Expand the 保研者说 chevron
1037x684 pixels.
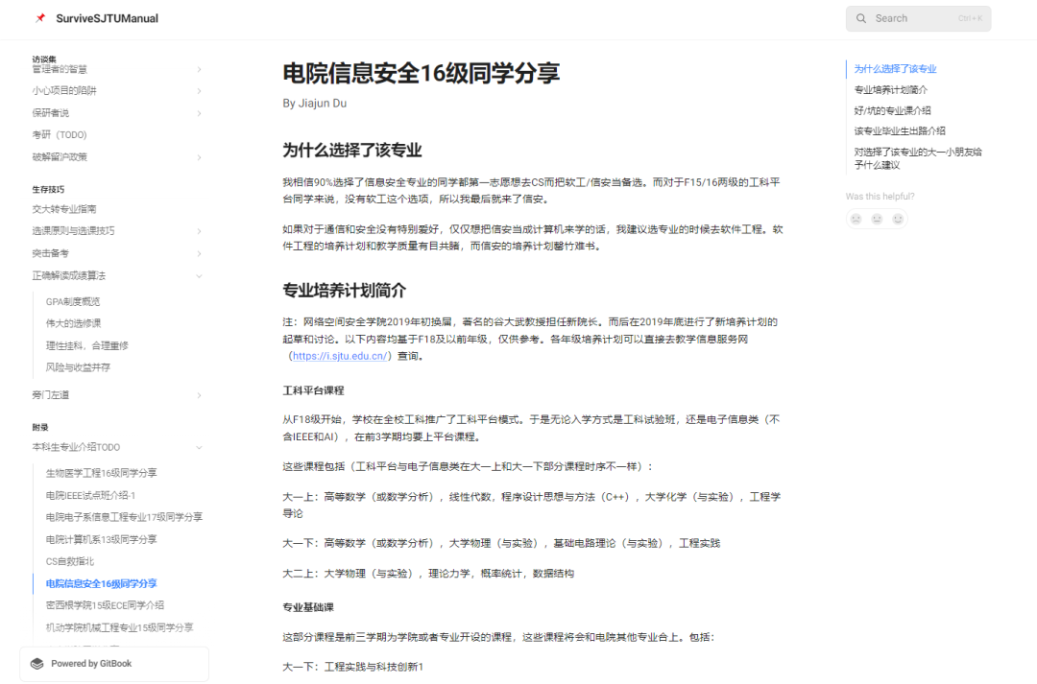click(x=199, y=113)
